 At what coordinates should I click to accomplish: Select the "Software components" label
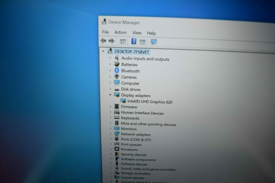click(x=138, y=159)
